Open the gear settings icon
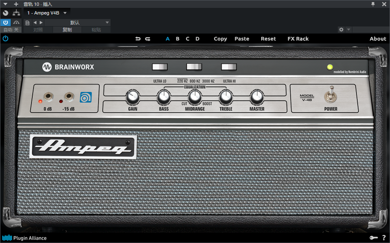 coord(341,29)
